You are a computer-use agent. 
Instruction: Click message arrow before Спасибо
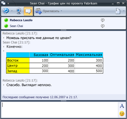(4, 85)
